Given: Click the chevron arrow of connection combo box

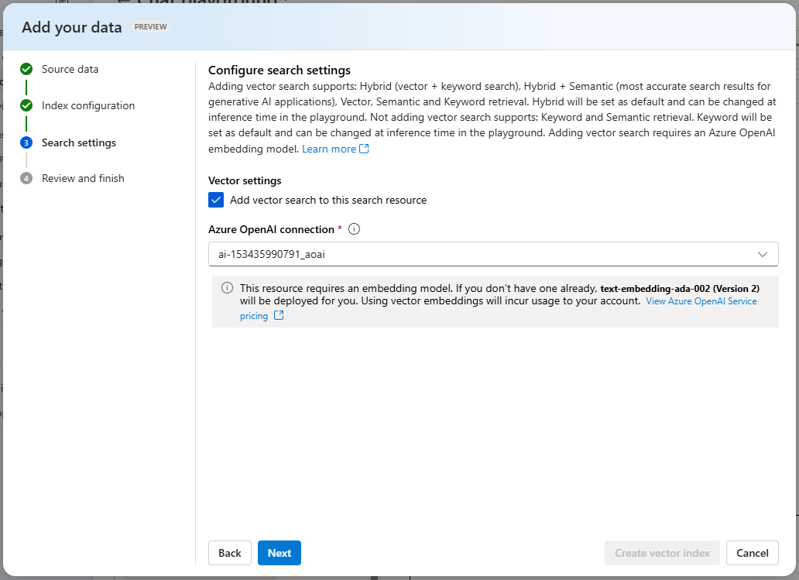Looking at the screenshot, I should click(763, 254).
